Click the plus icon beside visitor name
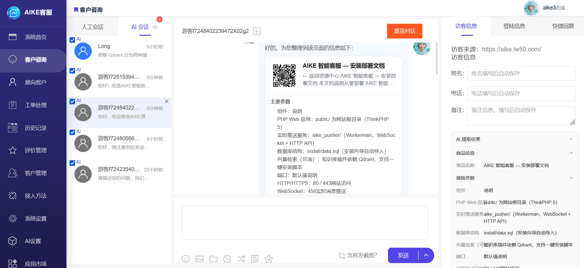This screenshot has height=268, width=584. pyautogui.click(x=257, y=31)
